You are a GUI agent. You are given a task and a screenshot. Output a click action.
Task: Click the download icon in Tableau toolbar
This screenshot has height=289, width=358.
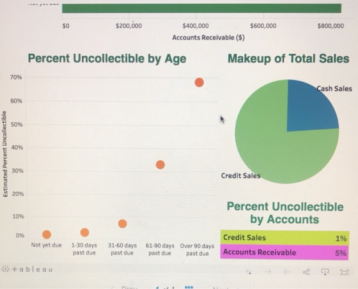[325, 272]
